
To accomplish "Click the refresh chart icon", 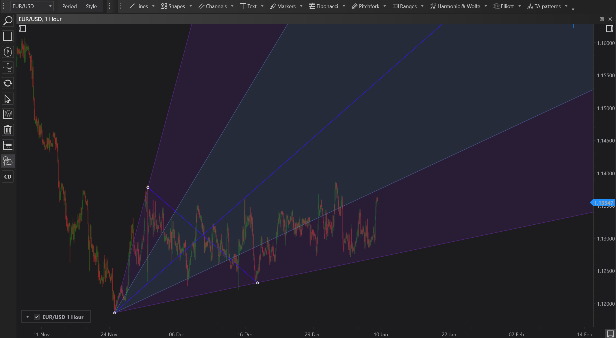I will [8, 83].
